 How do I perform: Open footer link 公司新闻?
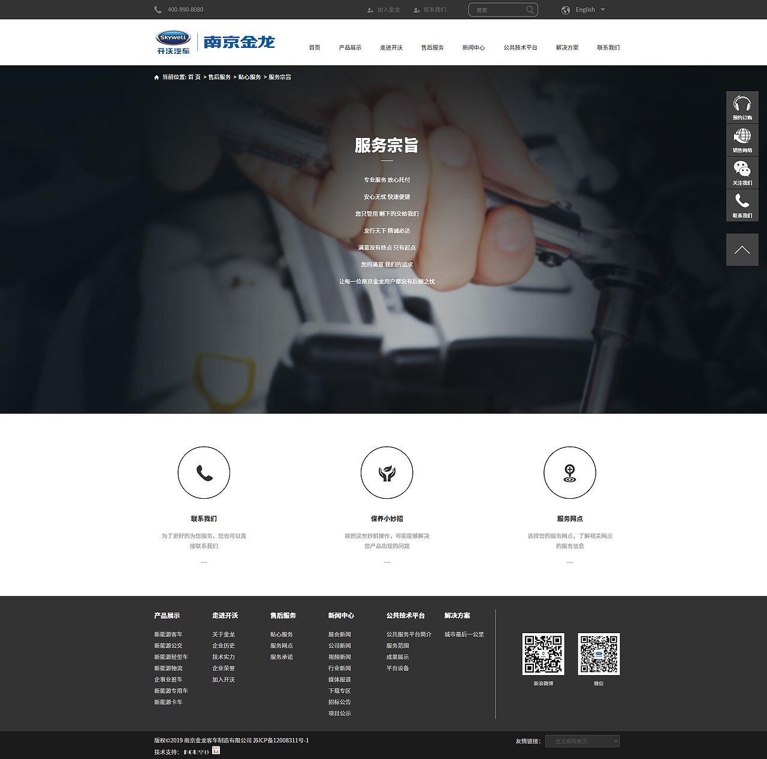click(340, 646)
